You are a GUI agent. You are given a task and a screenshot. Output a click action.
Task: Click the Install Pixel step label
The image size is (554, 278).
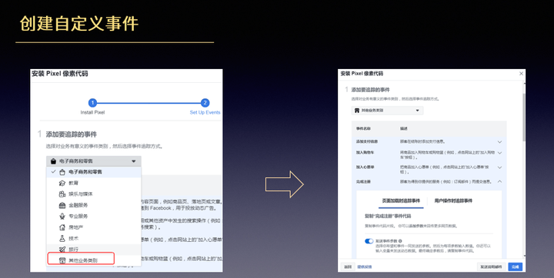pyautogui.click(x=92, y=113)
